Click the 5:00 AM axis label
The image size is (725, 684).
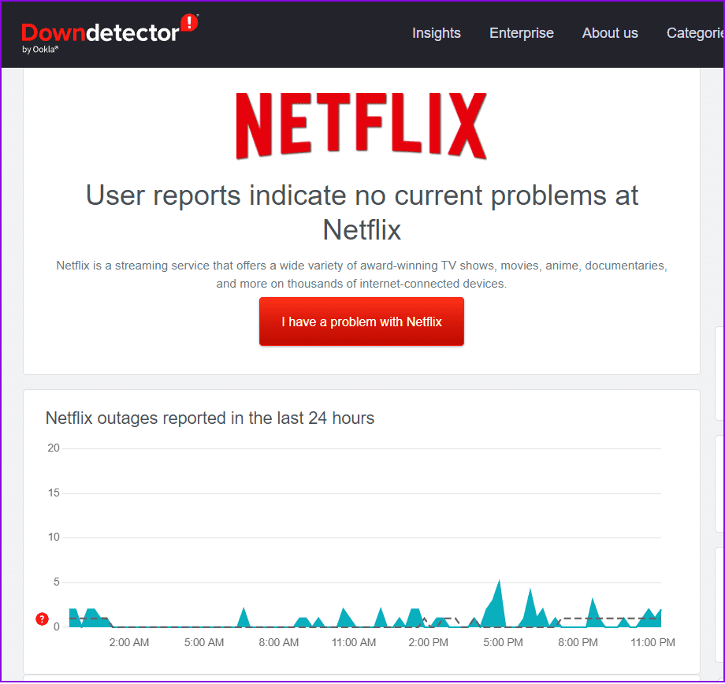(204, 642)
